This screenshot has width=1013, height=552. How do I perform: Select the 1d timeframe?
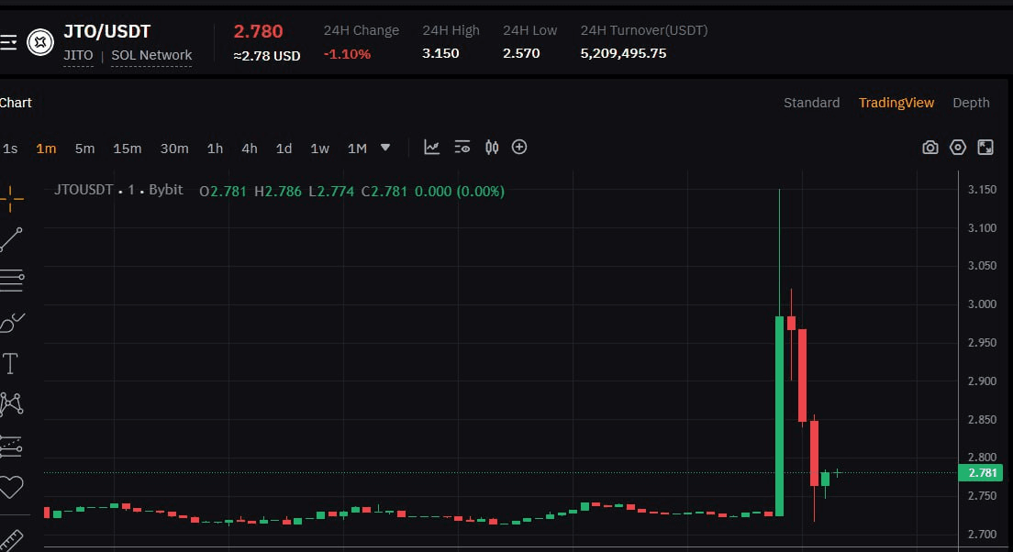pyautogui.click(x=284, y=149)
